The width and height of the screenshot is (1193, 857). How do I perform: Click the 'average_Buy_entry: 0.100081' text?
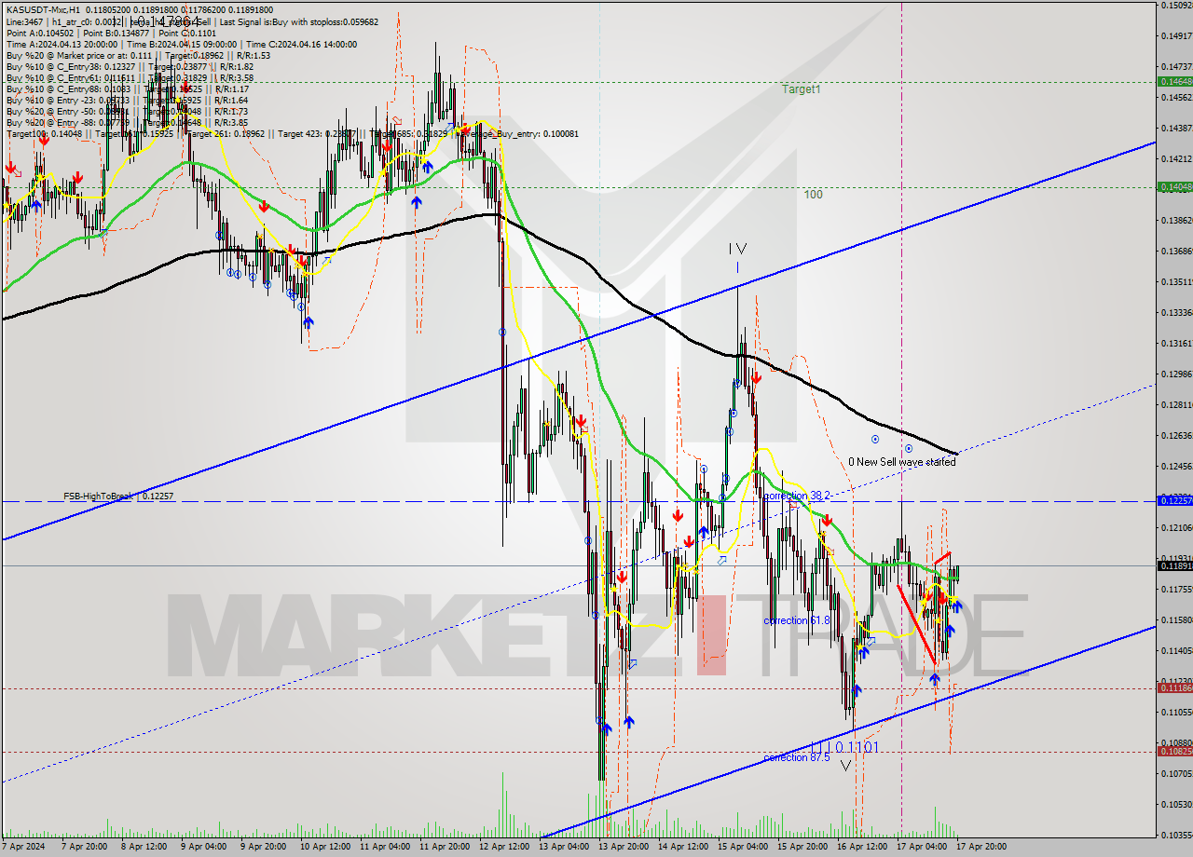(x=520, y=133)
